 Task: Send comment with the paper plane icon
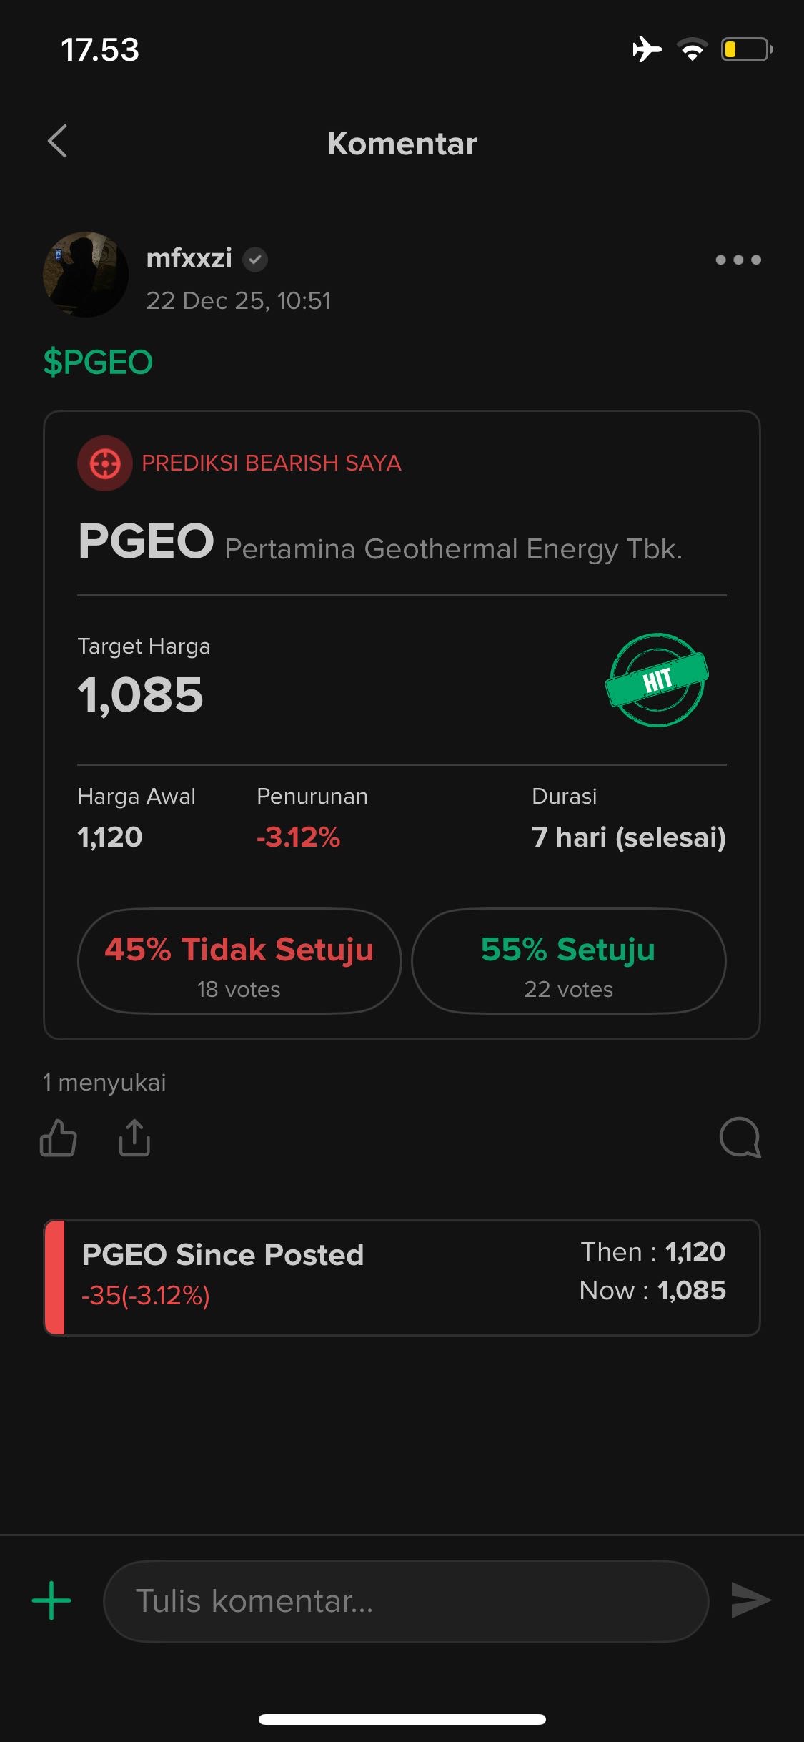tap(750, 1600)
